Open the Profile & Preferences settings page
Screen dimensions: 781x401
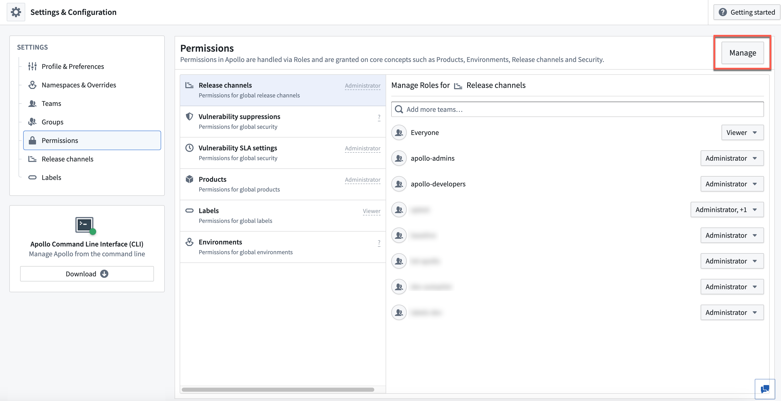(x=92, y=66)
